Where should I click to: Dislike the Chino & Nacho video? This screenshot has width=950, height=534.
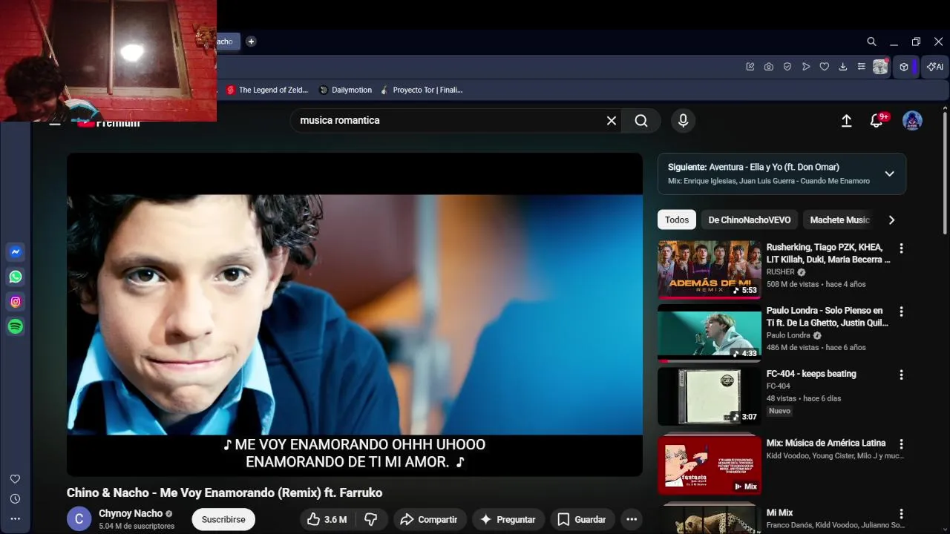click(371, 519)
